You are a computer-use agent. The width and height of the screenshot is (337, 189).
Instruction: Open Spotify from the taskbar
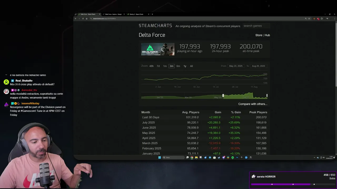pos(232,157)
